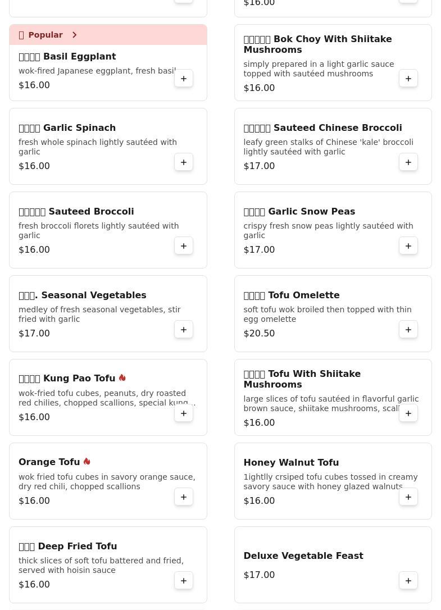Add Sauteed Broccoli to the cart
Screen dimensions: 441x610
tap(184, 246)
